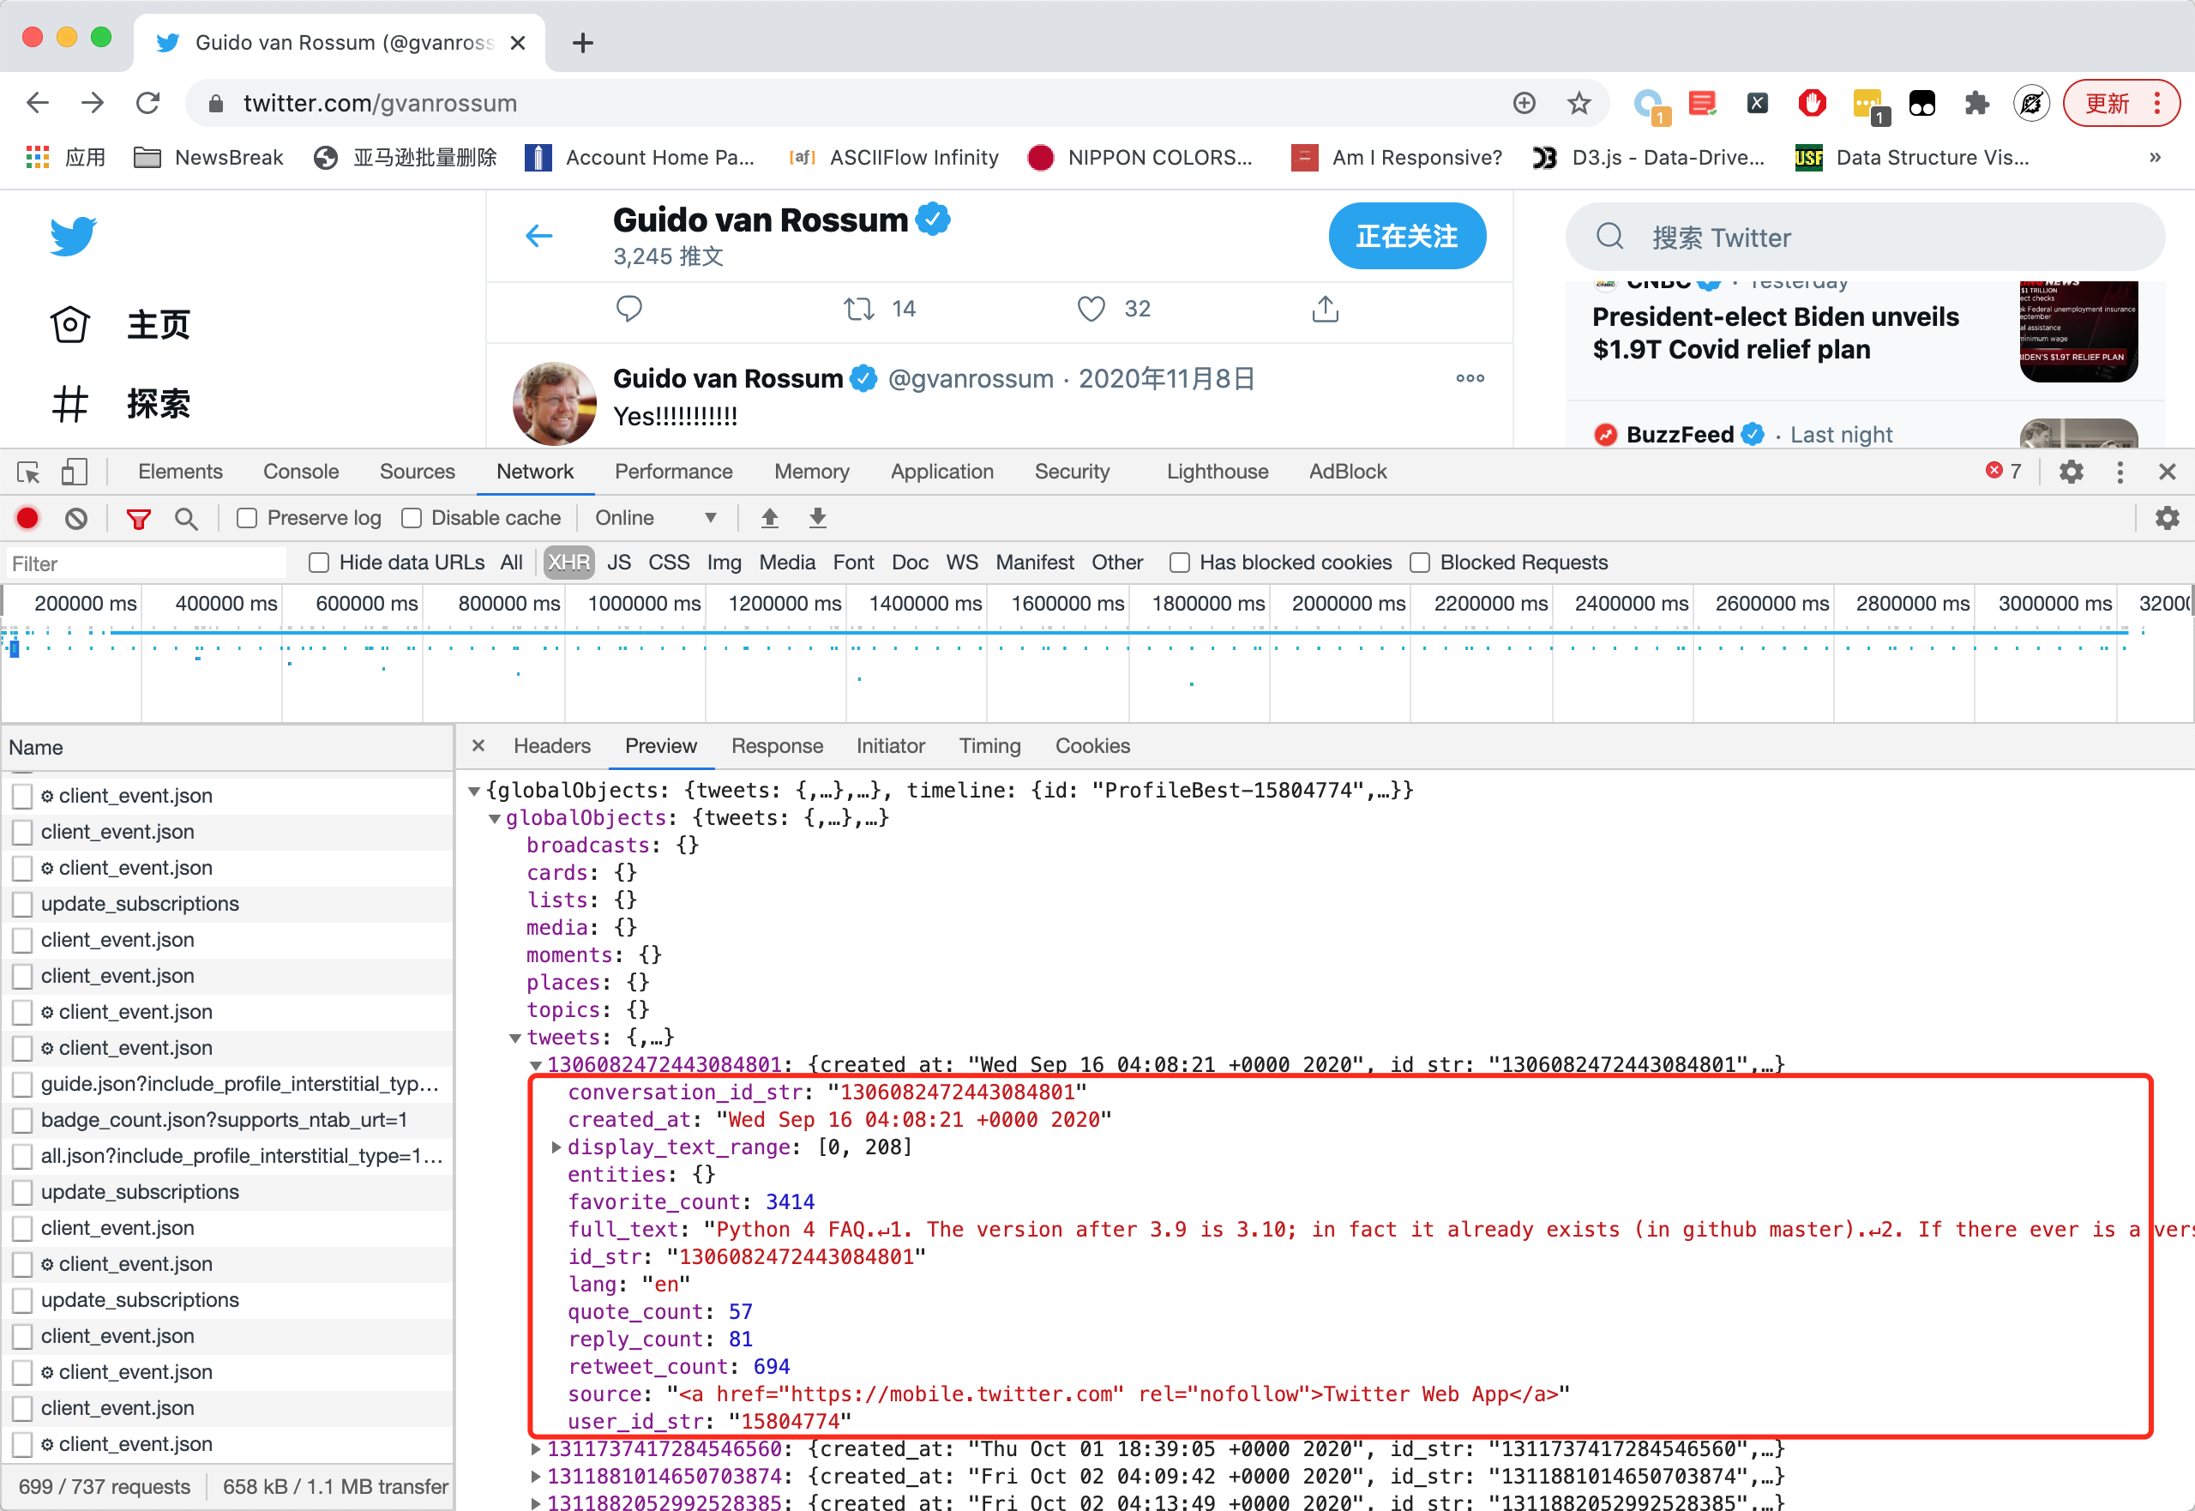Screen dimensions: 2195x1511
Task: Open DevTools settings gear
Action: (x=2071, y=472)
